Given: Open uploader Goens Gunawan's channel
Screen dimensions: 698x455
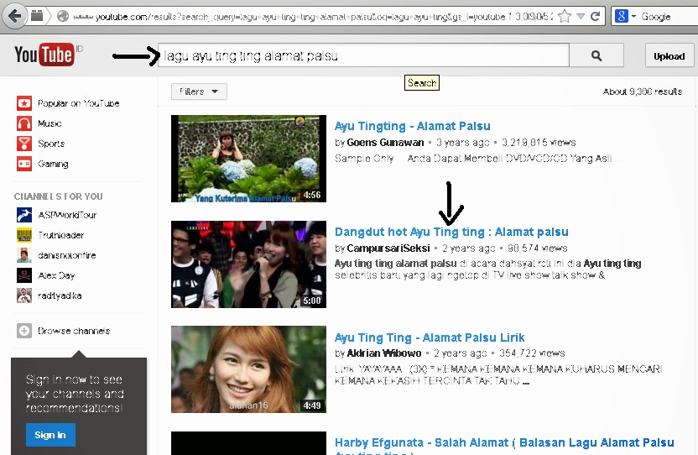Looking at the screenshot, I should [385, 143].
